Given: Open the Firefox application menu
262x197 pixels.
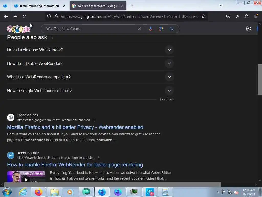Looking at the screenshot, I should [x=256, y=16].
